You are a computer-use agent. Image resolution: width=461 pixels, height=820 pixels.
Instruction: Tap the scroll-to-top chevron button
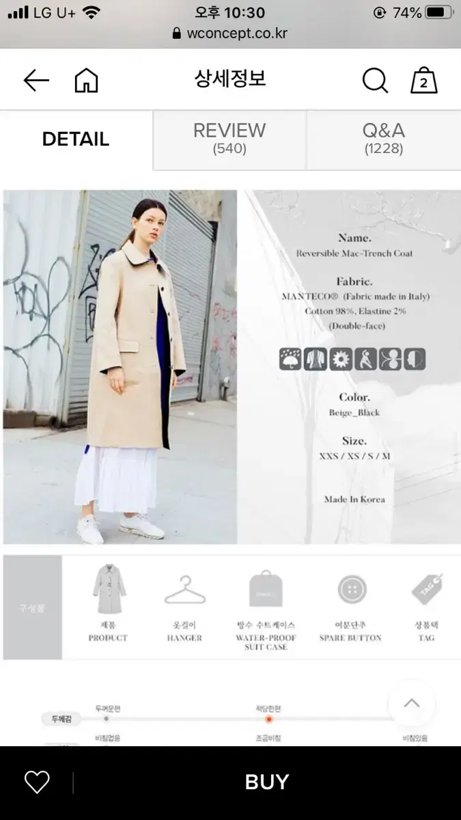411,703
